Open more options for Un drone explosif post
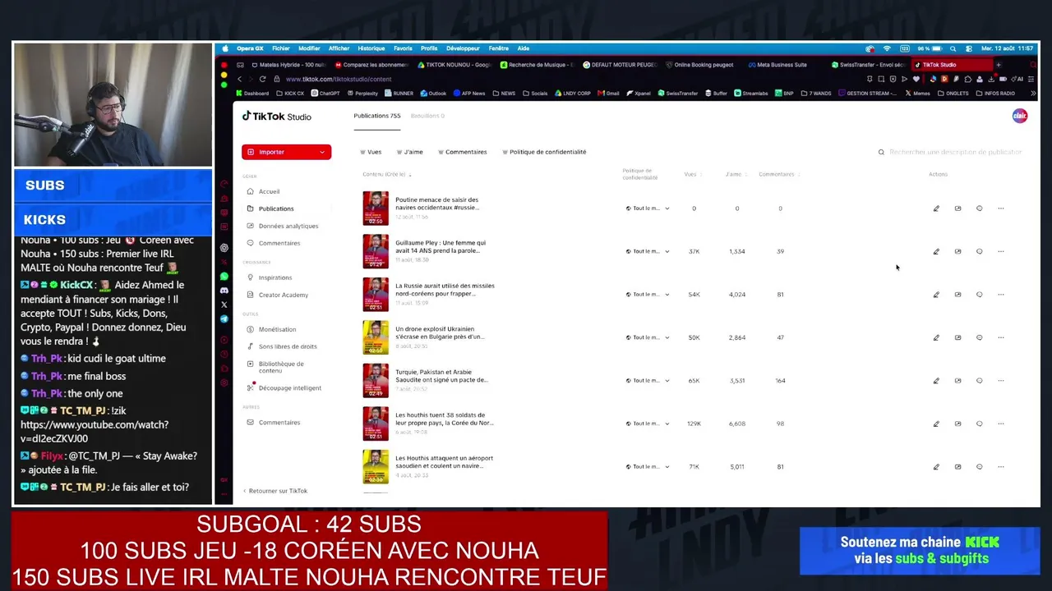Screen dimensions: 1052x591 1000,337
